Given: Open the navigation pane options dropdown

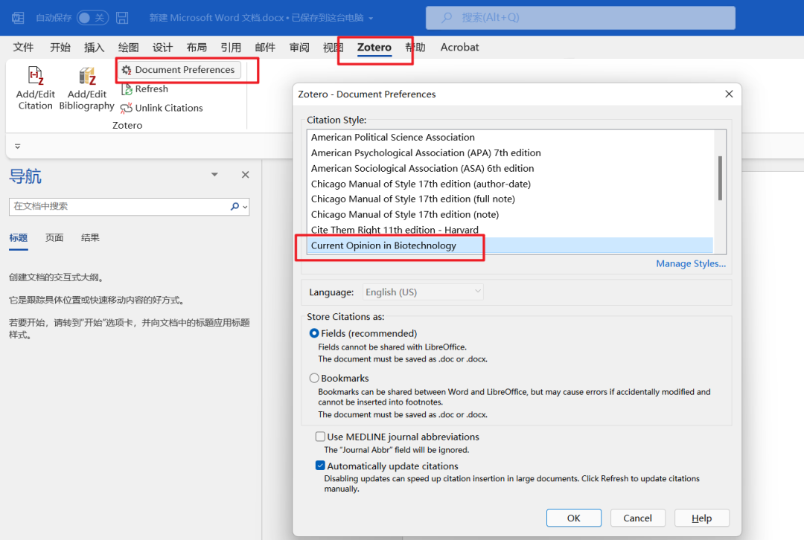Looking at the screenshot, I should 215,175.
